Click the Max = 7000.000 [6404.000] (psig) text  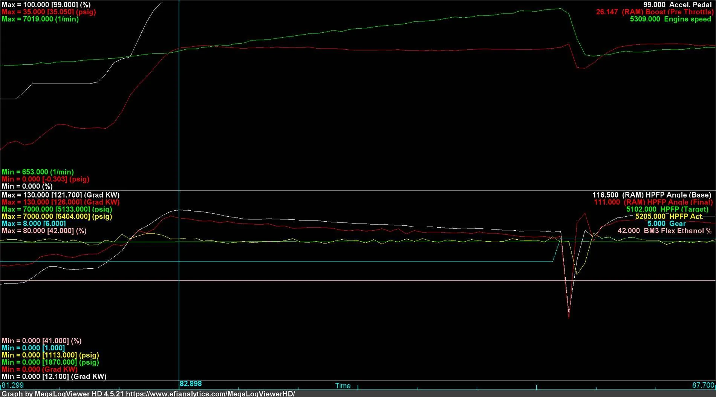click(57, 217)
